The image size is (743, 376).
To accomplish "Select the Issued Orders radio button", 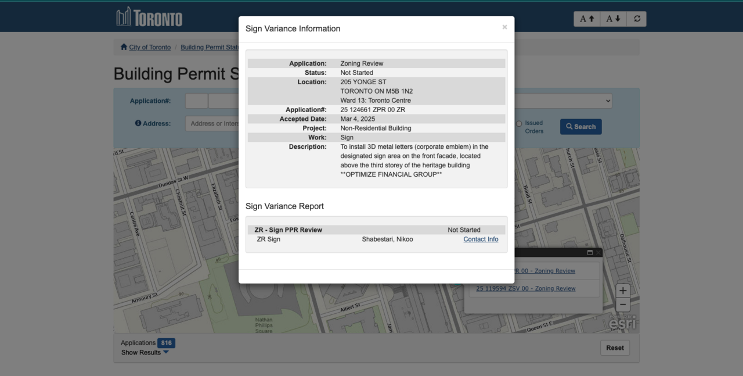I will point(519,123).
